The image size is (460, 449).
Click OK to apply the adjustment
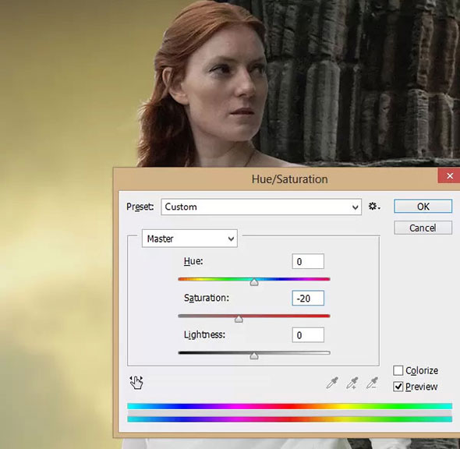423,207
